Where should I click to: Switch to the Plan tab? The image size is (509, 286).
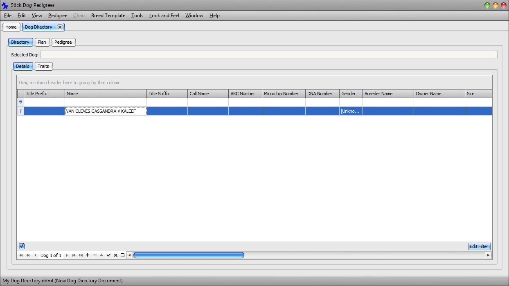42,42
